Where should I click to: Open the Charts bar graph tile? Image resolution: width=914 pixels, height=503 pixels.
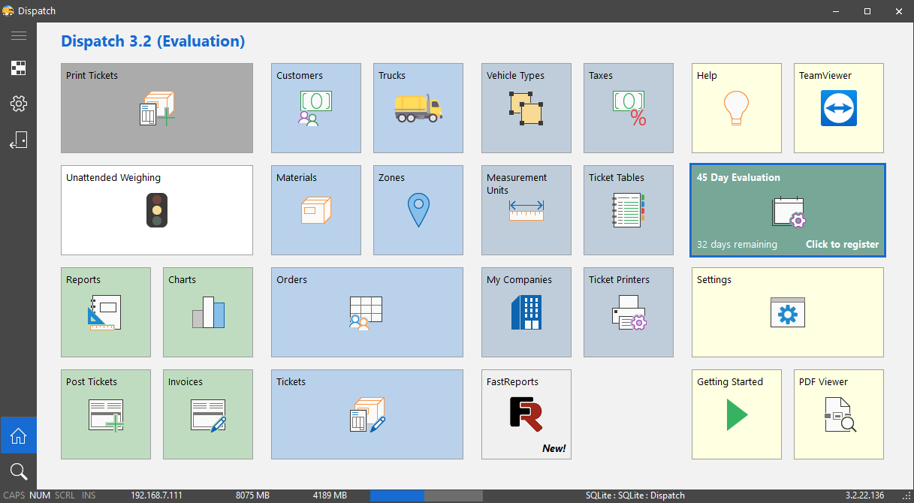[207, 312]
